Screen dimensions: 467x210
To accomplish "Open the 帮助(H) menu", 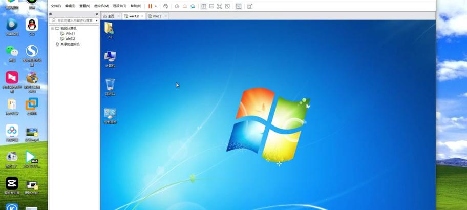I will (136, 6).
